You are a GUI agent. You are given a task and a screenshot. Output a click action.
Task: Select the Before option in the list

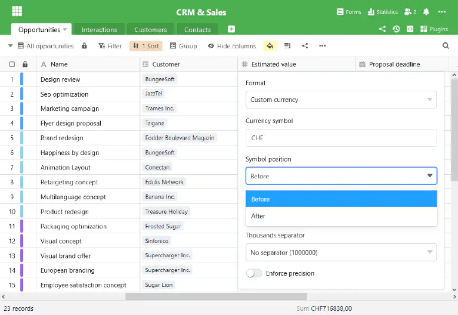pos(341,199)
